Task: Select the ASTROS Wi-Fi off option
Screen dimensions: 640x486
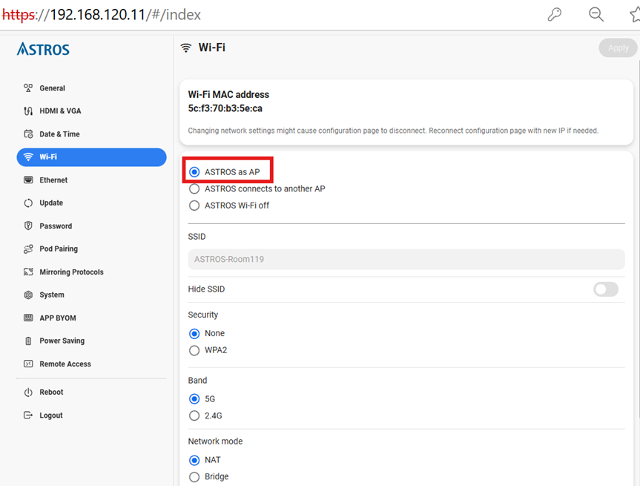Action: [x=194, y=206]
